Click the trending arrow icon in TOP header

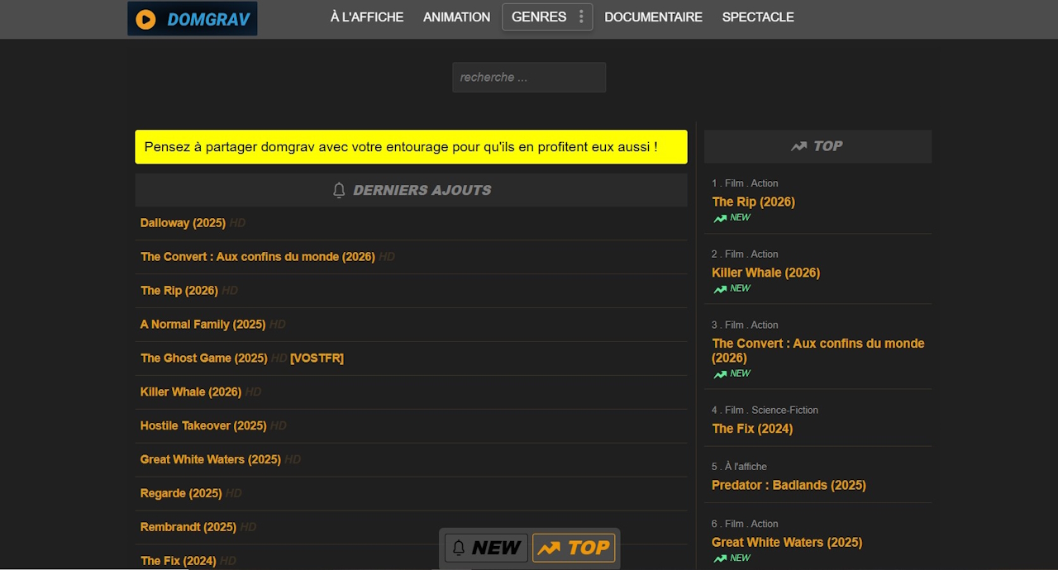798,146
